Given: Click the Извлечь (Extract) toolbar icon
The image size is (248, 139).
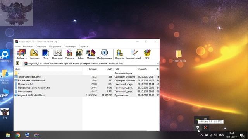Looking at the screenshot, I should (34, 54).
